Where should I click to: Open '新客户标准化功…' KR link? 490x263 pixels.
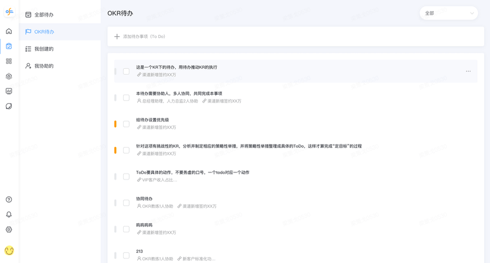[199, 259]
